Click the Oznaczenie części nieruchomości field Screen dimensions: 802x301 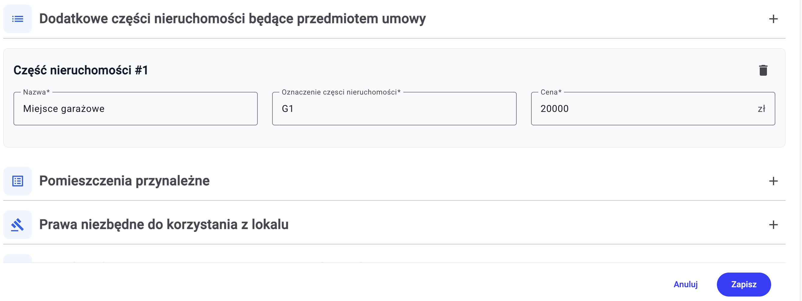pos(394,109)
